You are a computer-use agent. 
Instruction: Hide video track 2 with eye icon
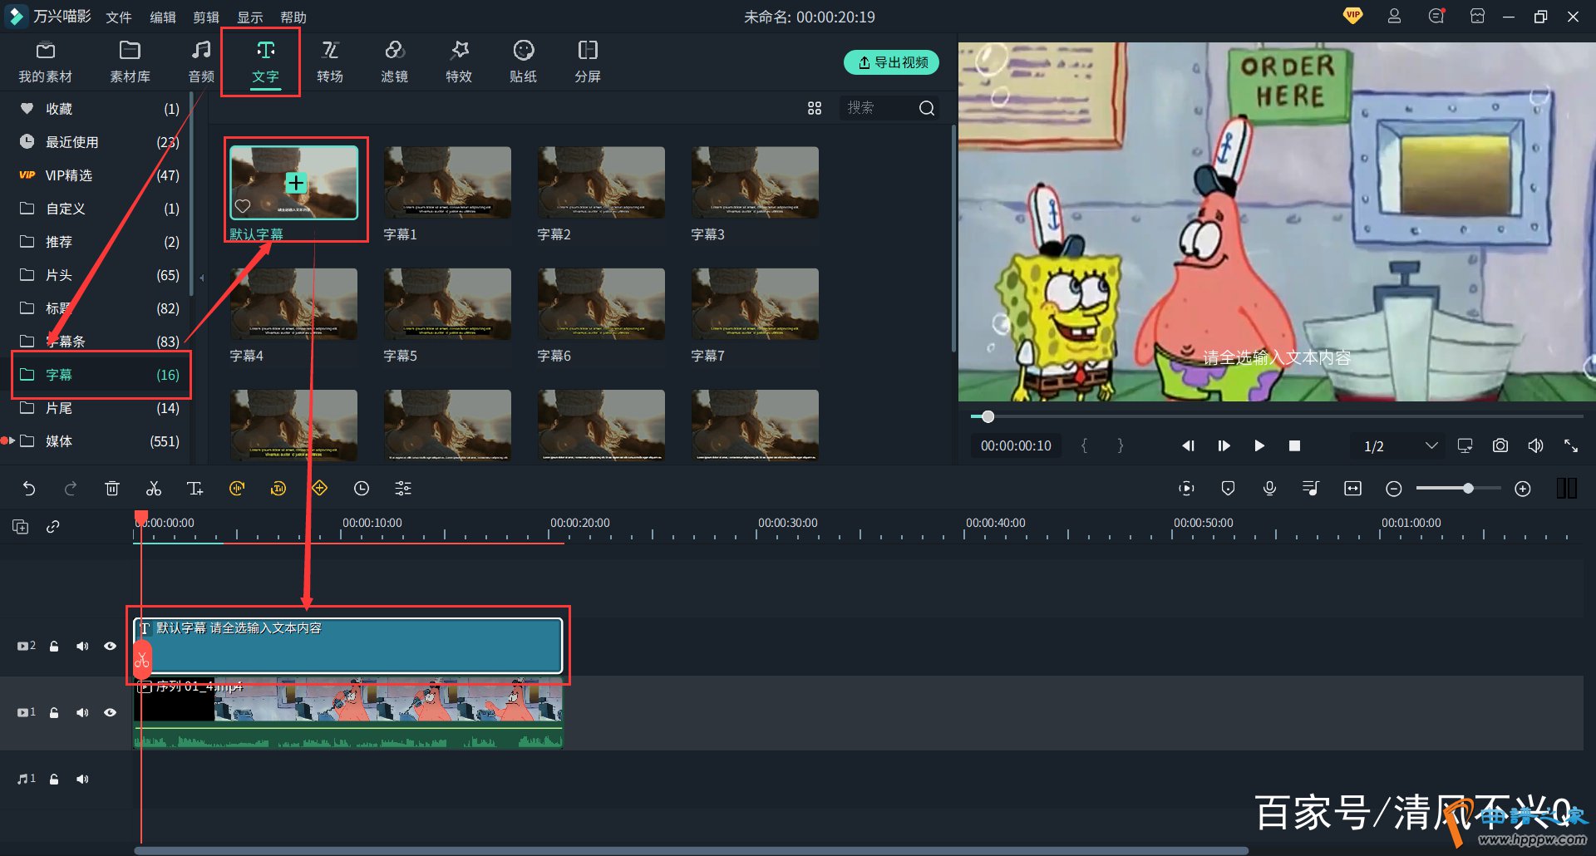[x=110, y=646]
